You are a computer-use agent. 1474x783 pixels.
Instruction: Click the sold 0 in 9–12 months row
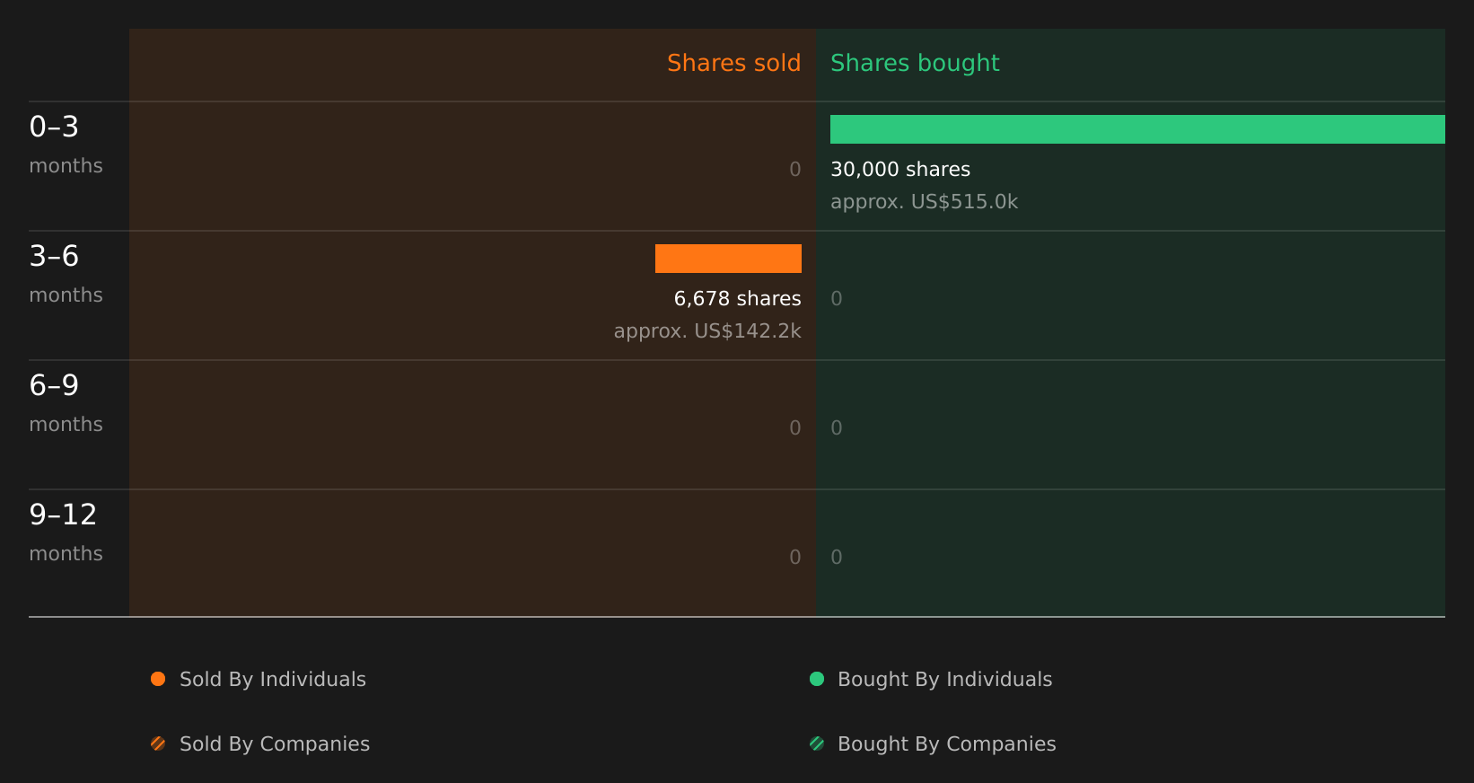(795, 558)
